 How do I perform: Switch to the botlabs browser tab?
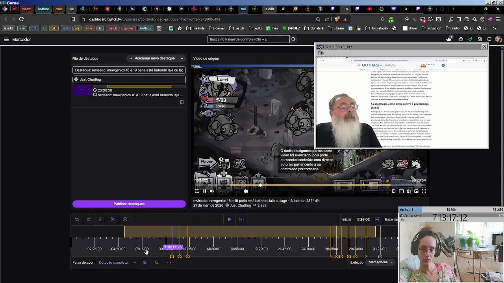pos(43,9)
